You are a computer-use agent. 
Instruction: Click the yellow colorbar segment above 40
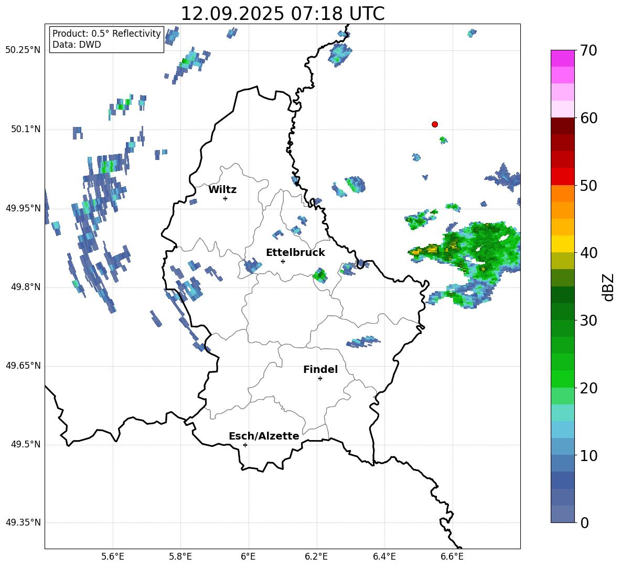pyautogui.click(x=563, y=244)
